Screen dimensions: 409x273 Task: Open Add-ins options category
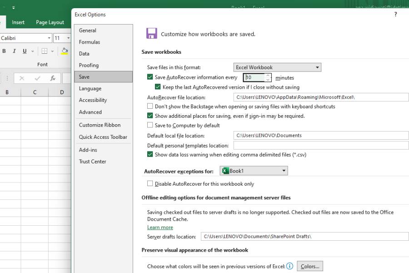click(104, 150)
